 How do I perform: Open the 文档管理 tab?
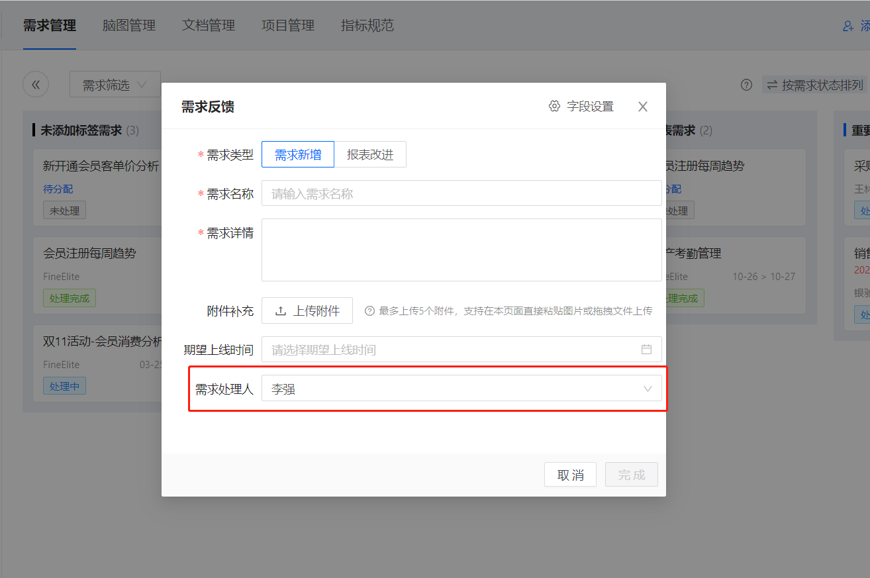pyautogui.click(x=209, y=25)
